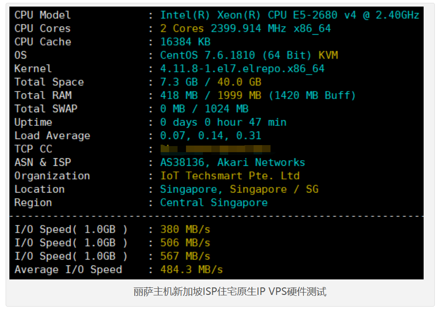The height and width of the screenshot is (309, 441).
Task: Click the 'TCP CC' label
Action: click(33, 149)
